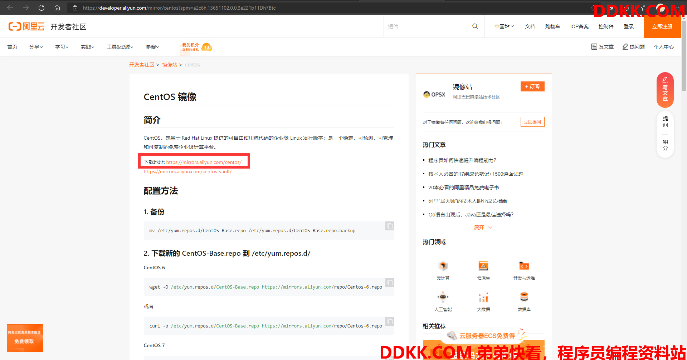
Task: Expand the 实践 navigation dropdown
Action: pos(88,47)
